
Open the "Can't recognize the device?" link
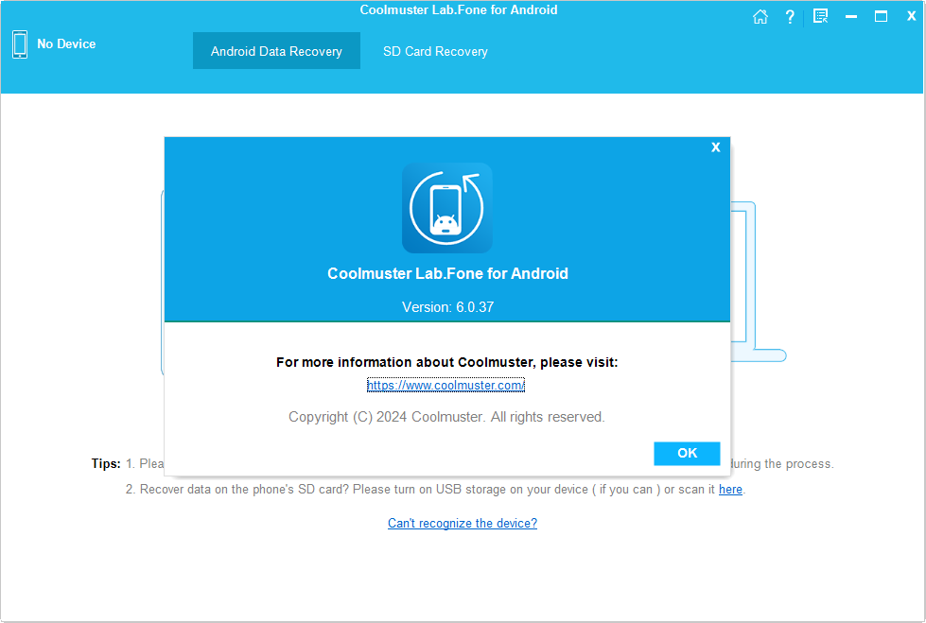point(463,523)
